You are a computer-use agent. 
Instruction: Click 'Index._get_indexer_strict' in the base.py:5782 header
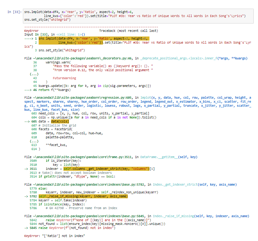[x=175, y=185]
